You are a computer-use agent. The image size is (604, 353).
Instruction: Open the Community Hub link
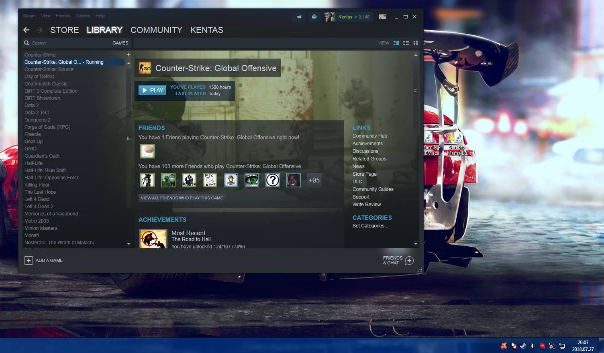tap(370, 136)
